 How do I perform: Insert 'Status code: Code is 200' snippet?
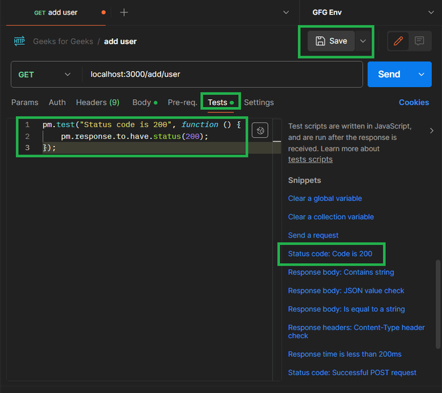point(330,254)
